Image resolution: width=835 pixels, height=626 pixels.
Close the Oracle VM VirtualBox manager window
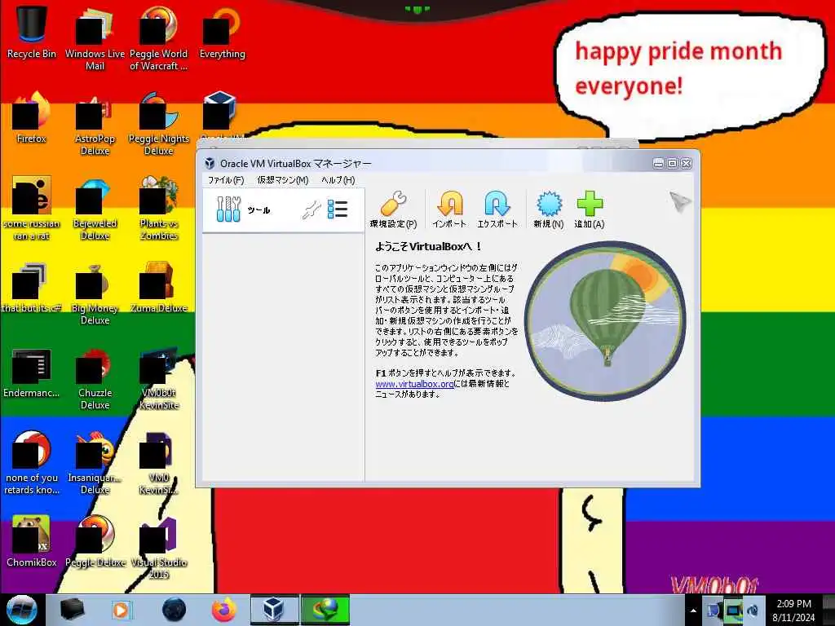(x=687, y=163)
